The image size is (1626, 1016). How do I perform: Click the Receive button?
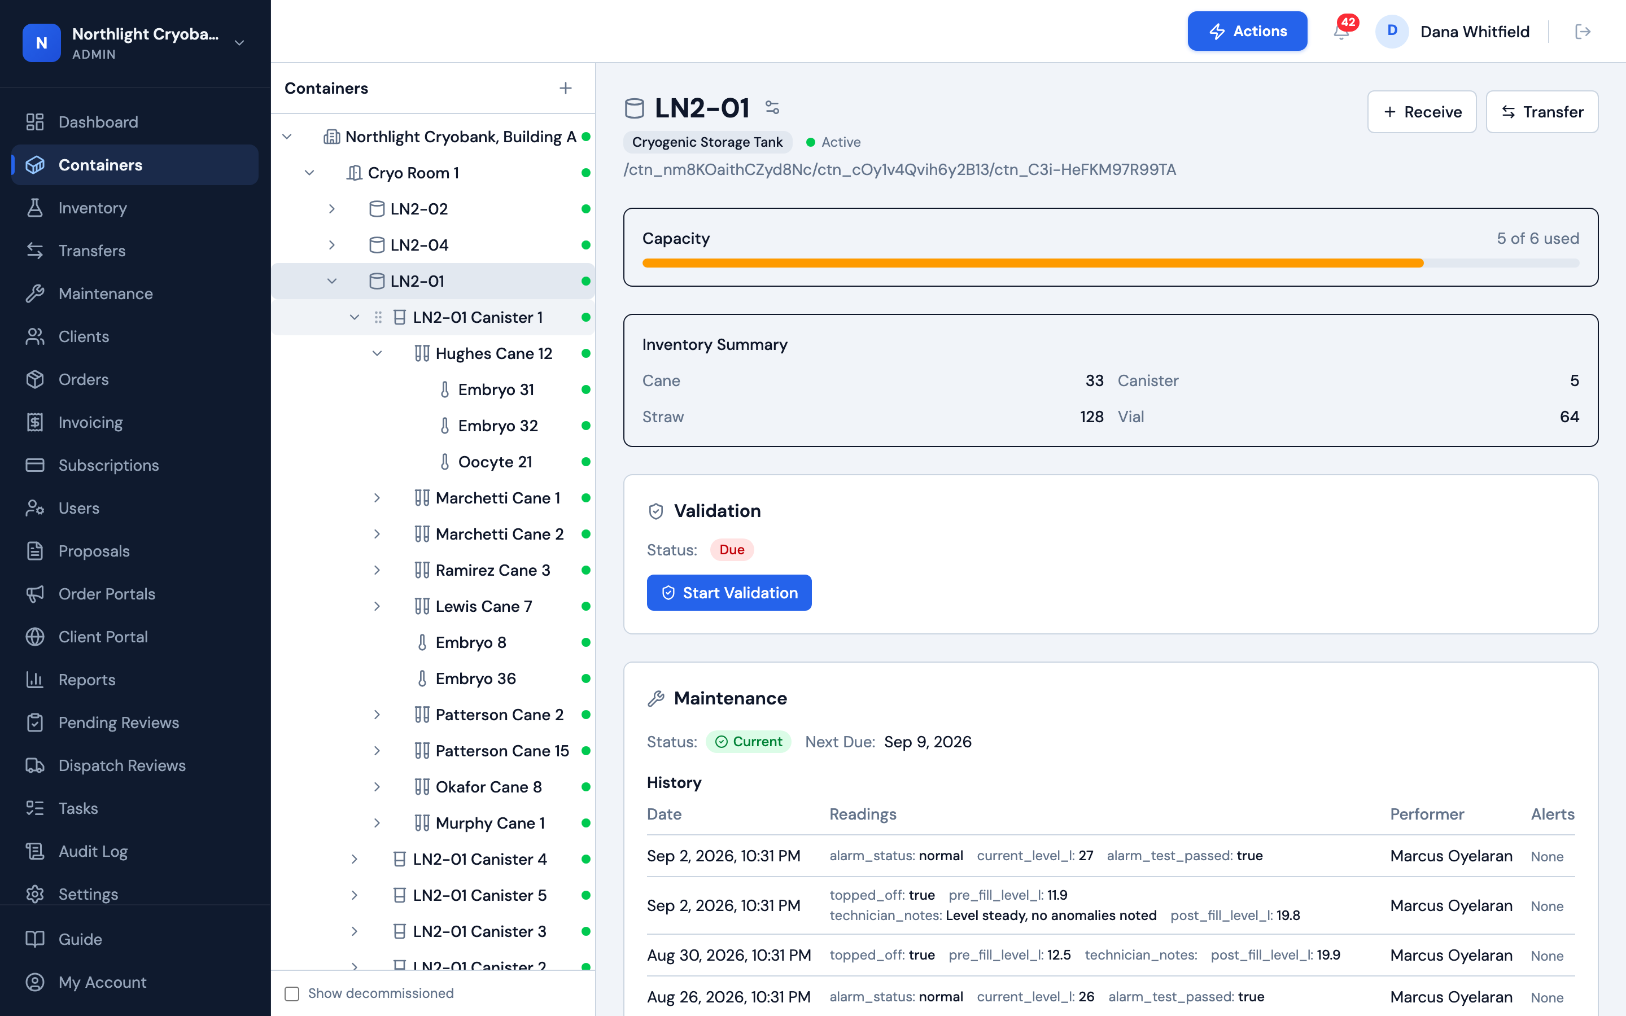(1422, 112)
